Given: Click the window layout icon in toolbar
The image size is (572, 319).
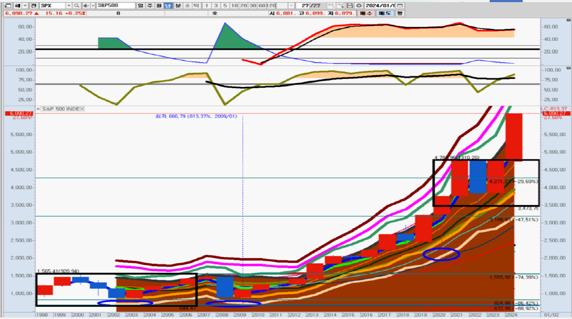Looking at the screenshot, I should coord(7,6).
